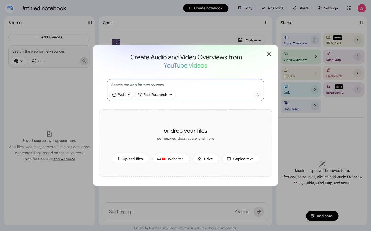The height and width of the screenshot is (231, 371).
Task: Follow the "and more" file types link
Action: point(206,138)
